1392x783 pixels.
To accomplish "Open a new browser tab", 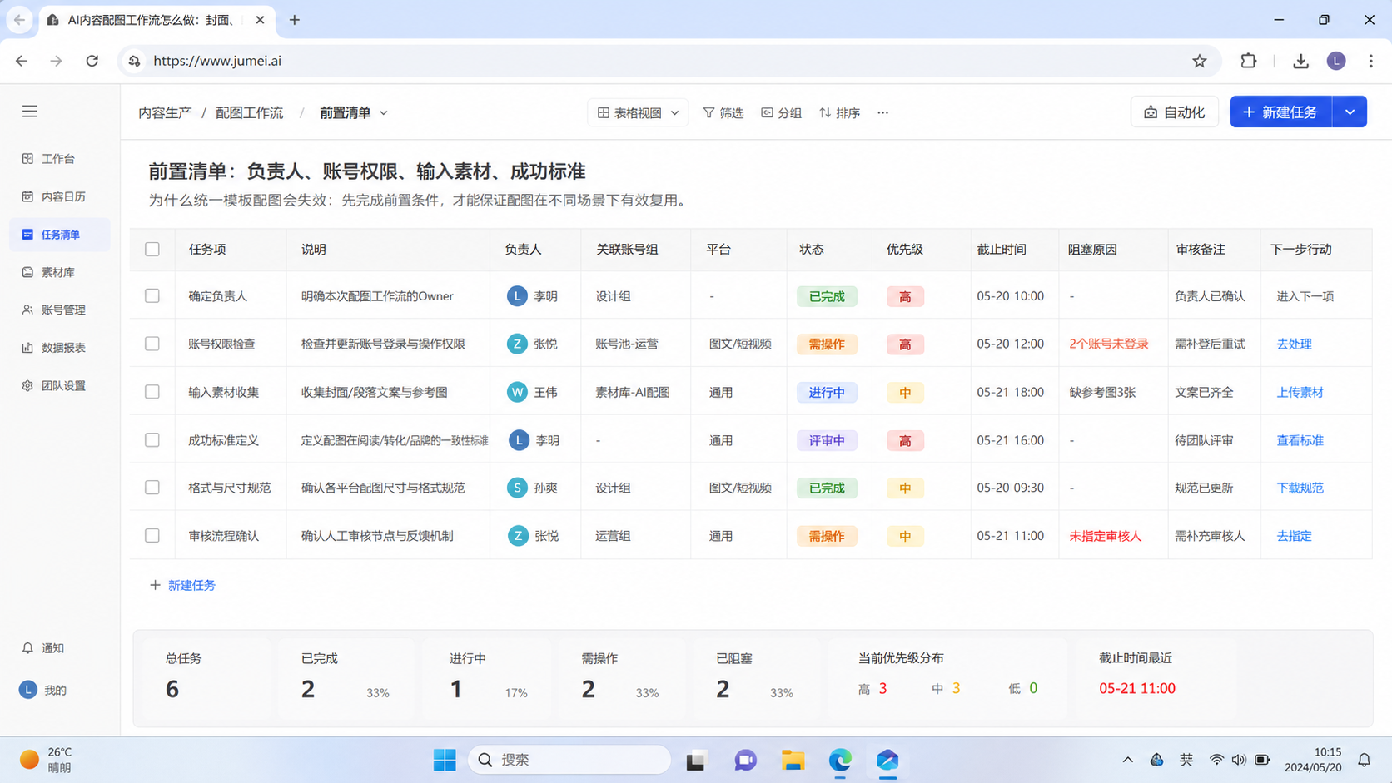I will click(x=295, y=20).
